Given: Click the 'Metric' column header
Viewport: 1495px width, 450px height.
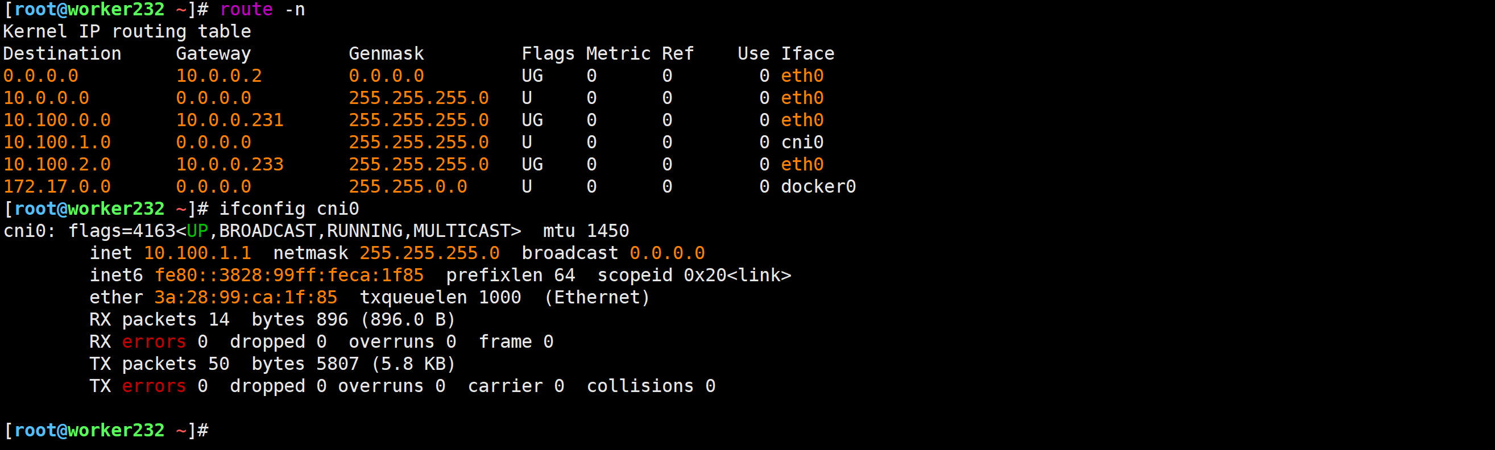Looking at the screenshot, I should point(618,53).
